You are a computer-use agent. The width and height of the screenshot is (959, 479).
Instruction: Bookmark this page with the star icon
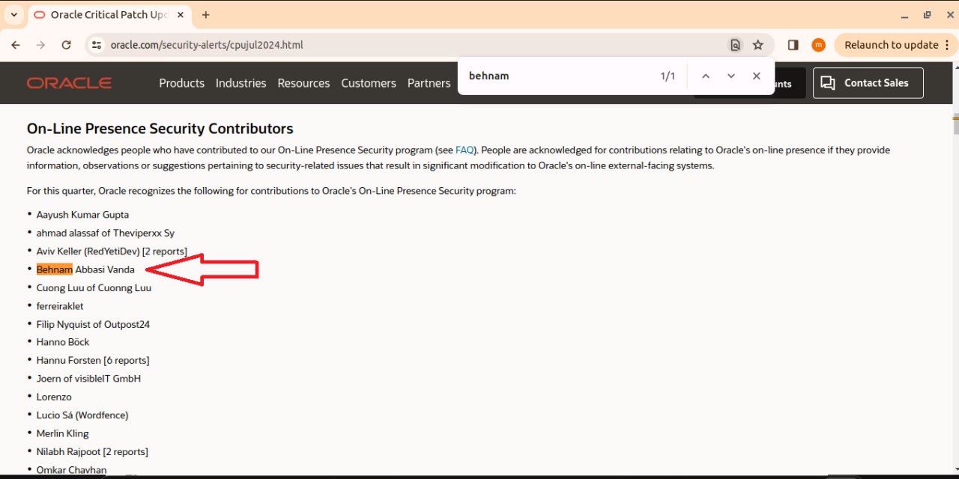(758, 45)
